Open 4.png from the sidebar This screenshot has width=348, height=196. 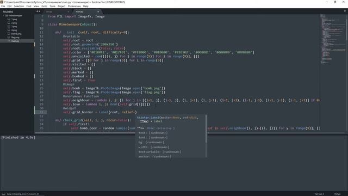(14, 30)
